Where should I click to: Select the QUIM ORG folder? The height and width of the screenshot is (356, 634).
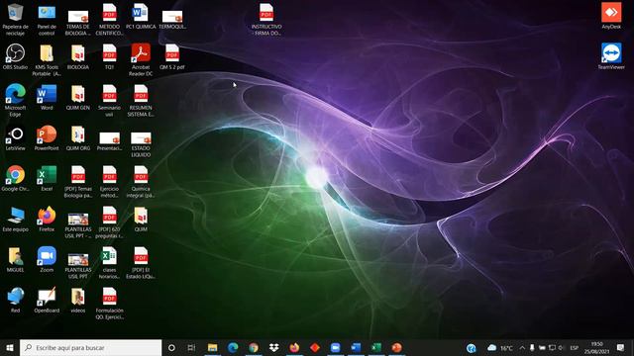point(78,137)
